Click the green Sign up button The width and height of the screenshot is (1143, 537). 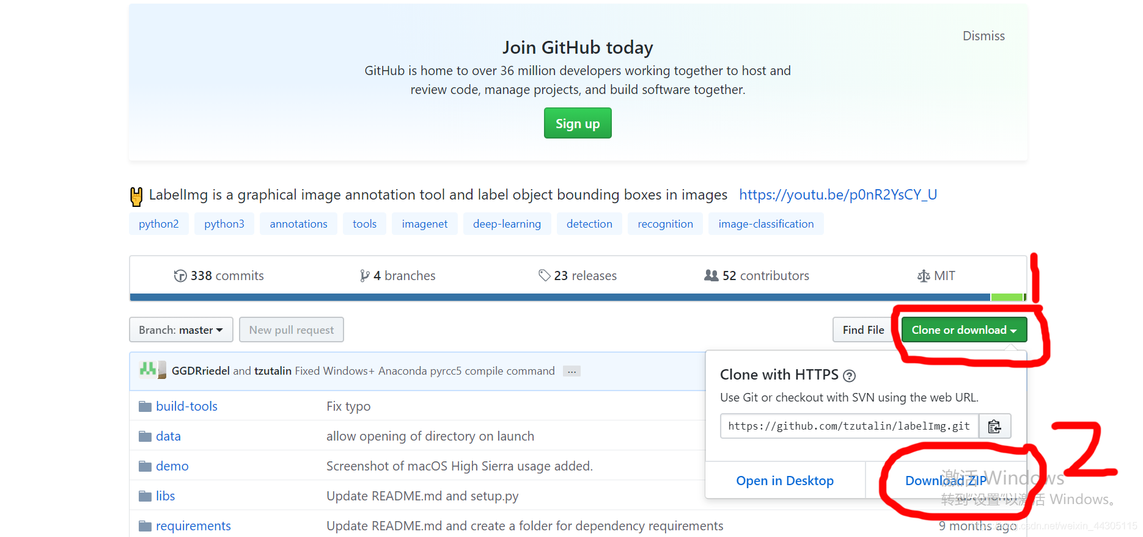coord(578,123)
